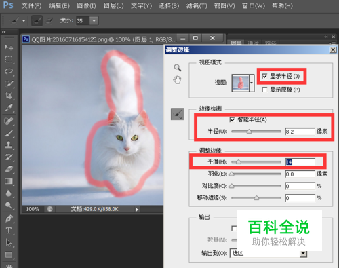Select the Eyedropper tool
The height and width of the screenshot is (268, 339).
9,108
